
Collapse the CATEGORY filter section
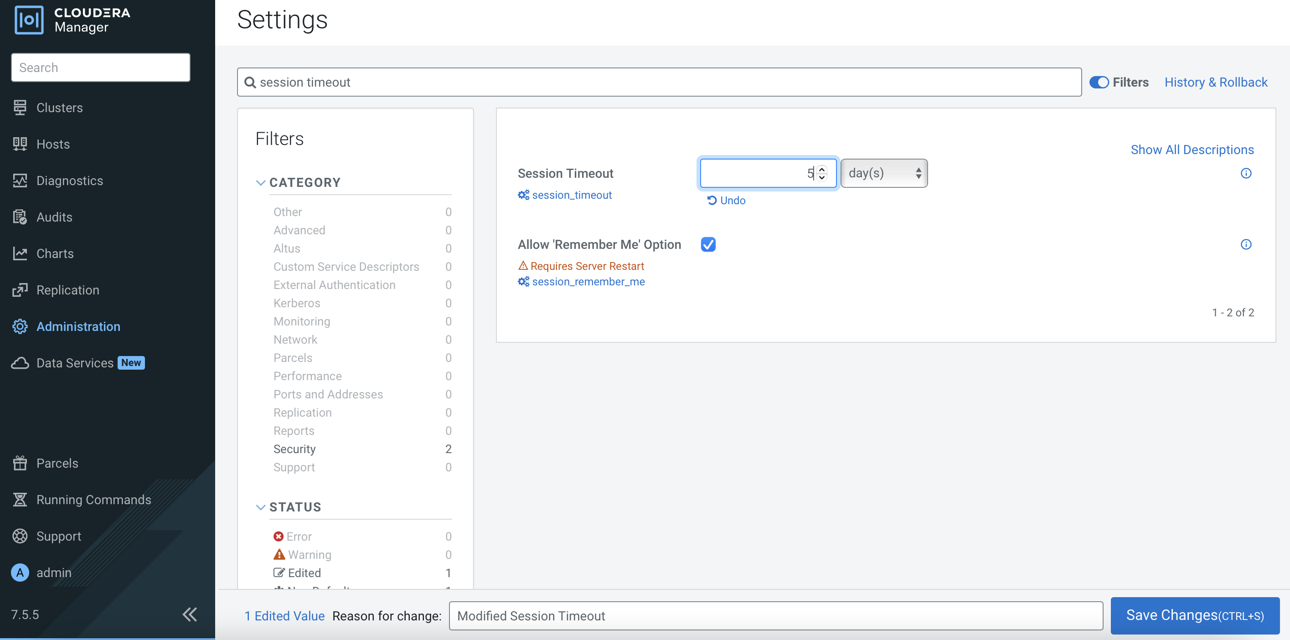click(260, 183)
